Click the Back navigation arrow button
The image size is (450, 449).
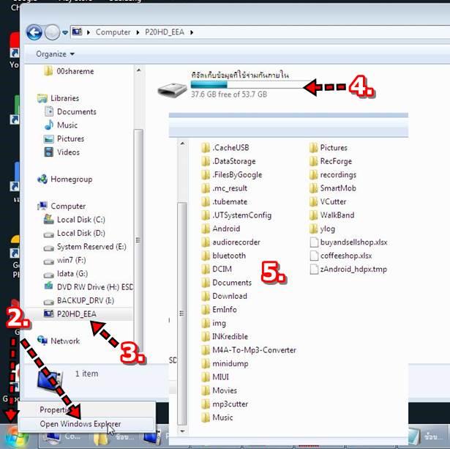[34, 32]
